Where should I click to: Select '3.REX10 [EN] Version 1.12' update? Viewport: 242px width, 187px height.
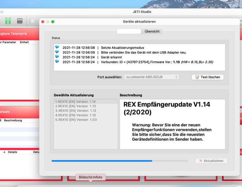(86, 111)
